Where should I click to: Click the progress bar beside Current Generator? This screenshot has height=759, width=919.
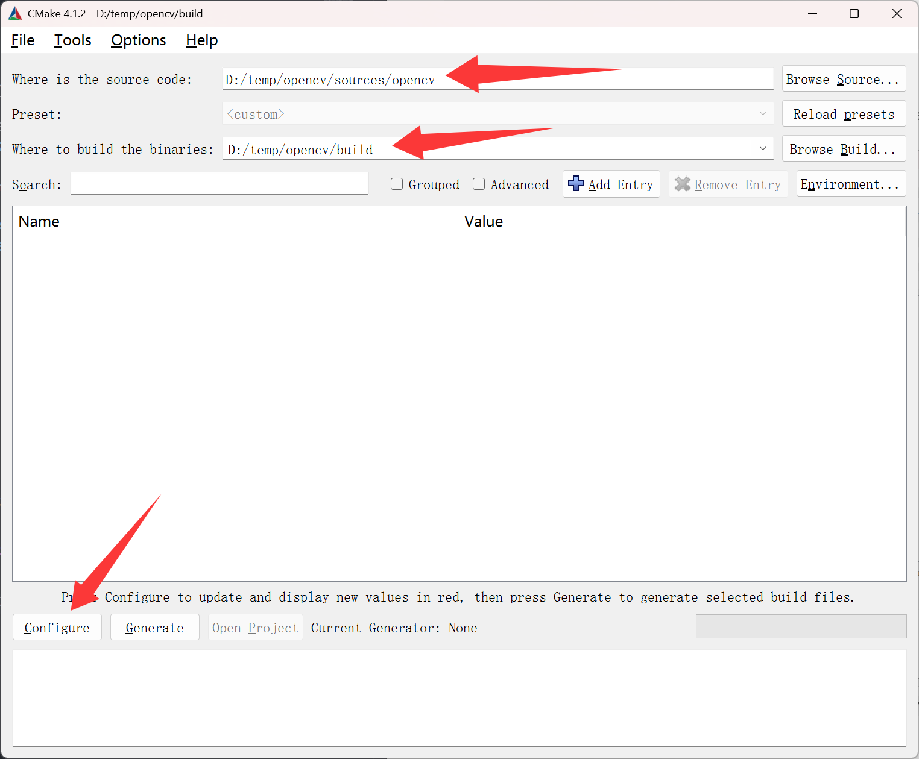click(800, 626)
